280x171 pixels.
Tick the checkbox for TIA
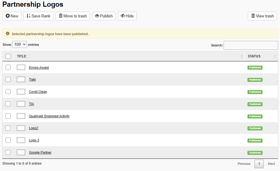(x=8, y=104)
